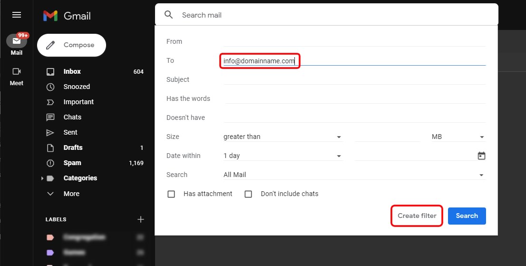Enable the Has attachment checkbox

(x=171, y=194)
